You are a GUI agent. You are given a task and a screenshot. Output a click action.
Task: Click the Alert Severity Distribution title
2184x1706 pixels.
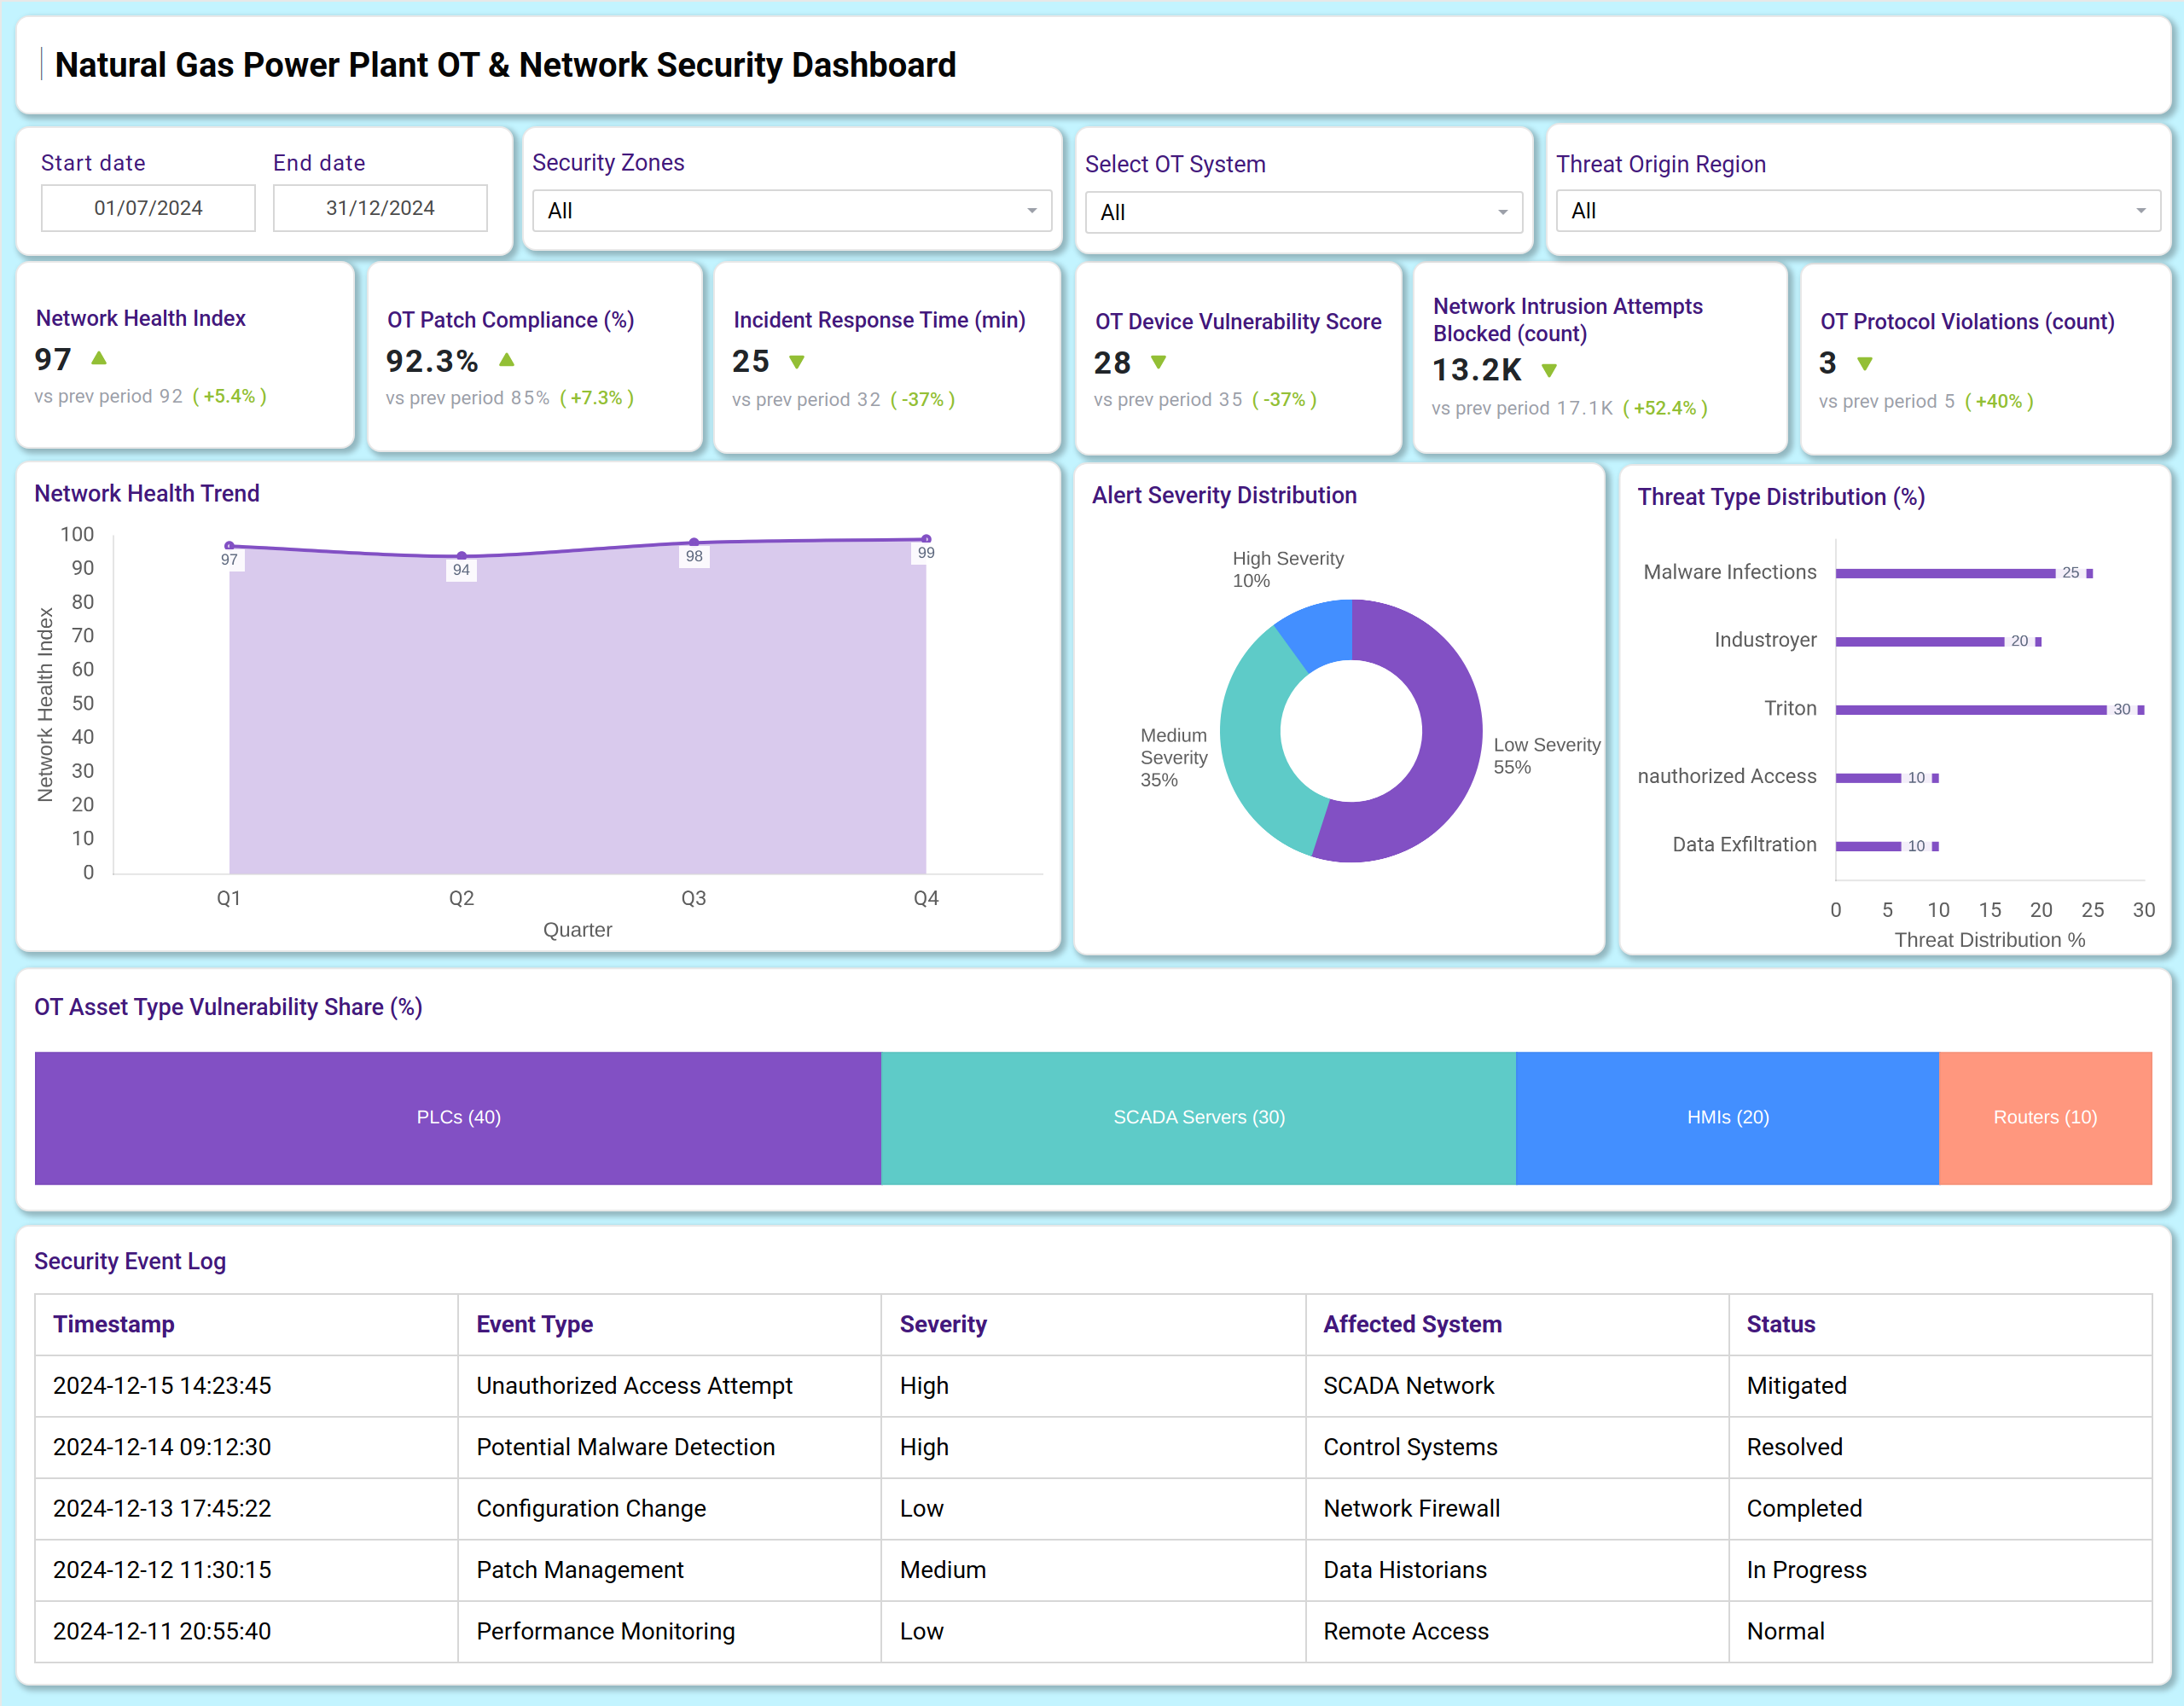[x=1224, y=495]
